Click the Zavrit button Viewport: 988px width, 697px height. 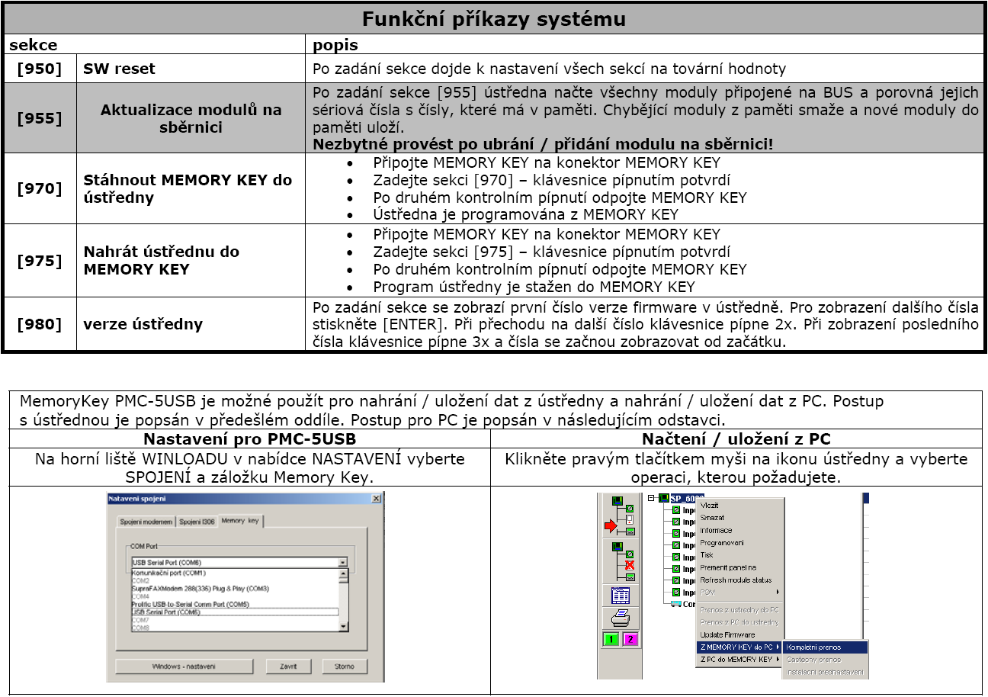pos(289,666)
